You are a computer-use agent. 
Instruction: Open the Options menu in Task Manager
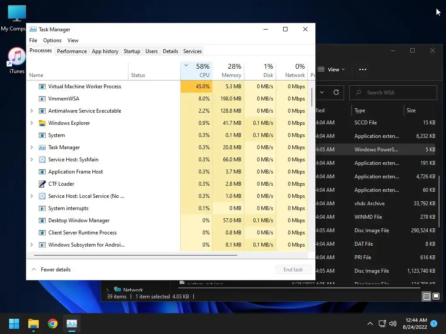click(x=52, y=40)
